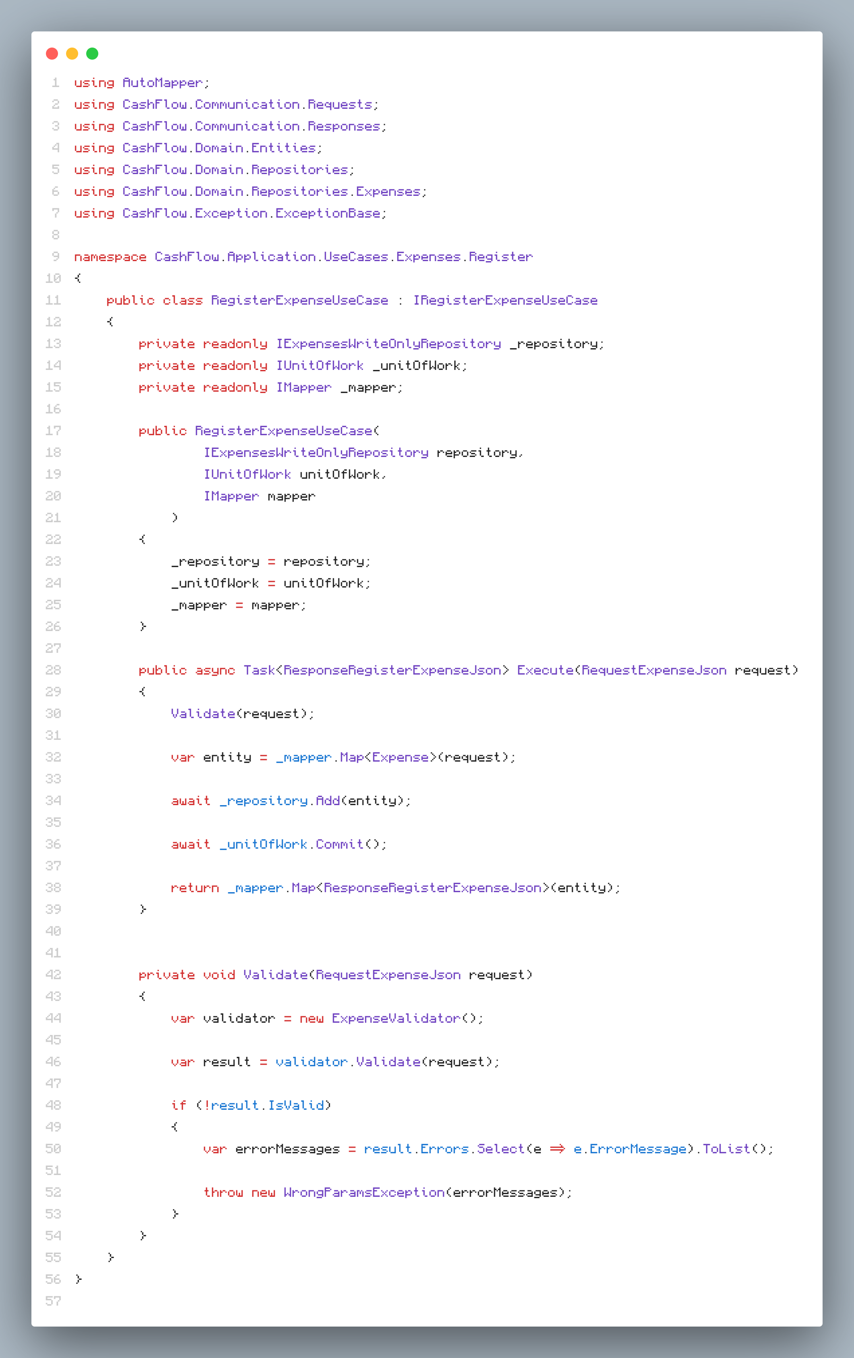
Task: Click the red close traffic light button
Action: tap(52, 54)
